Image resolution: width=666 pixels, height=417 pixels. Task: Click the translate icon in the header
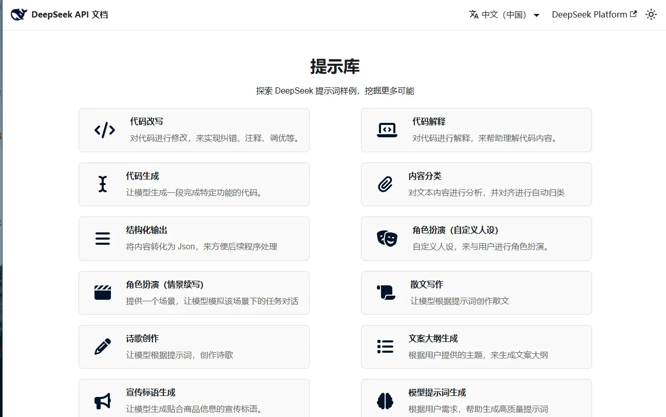pos(473,14)
